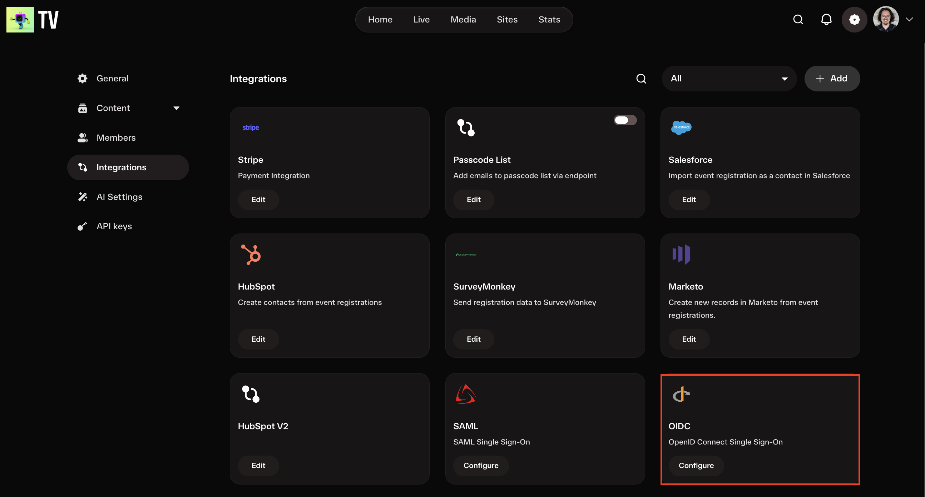This screenshot has width=925, height=497.
Task: Open the Members section
Action: click(x=128, y=138)
